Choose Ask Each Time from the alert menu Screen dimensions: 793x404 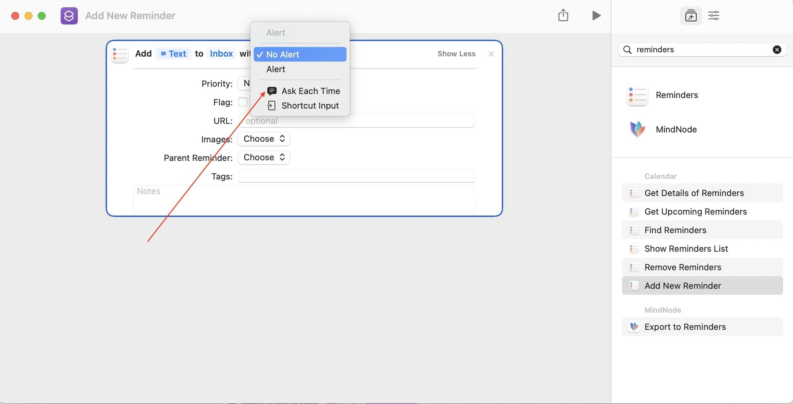coord(310,91)
